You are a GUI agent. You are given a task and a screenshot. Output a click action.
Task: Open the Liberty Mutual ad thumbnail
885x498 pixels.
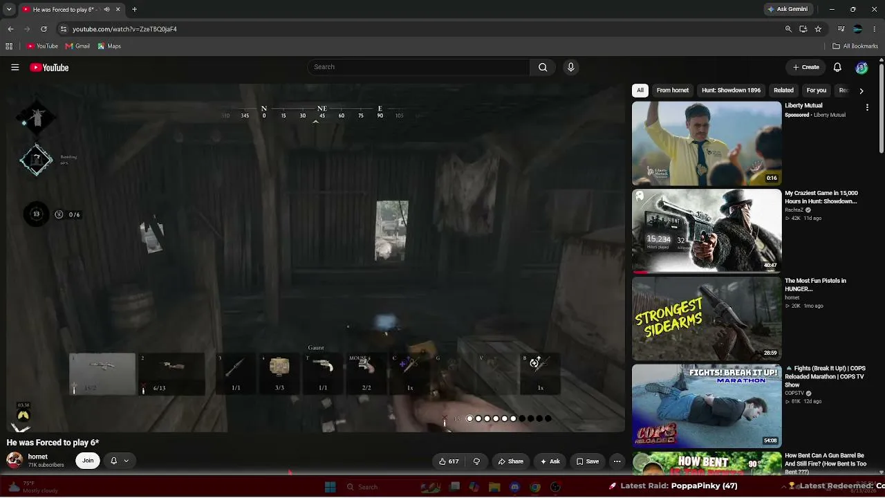pyautogui.click(x=707, y=144)
